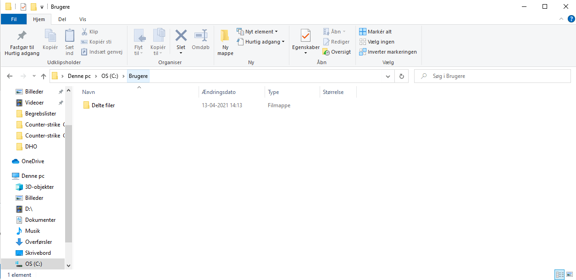Create a folder with Ny mappe
This screenshot has height=280, width=576.
(225, 42)
